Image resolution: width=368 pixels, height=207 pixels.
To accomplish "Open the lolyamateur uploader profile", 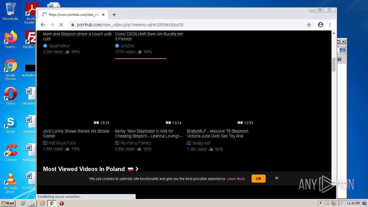I will [x=59, y=46].
